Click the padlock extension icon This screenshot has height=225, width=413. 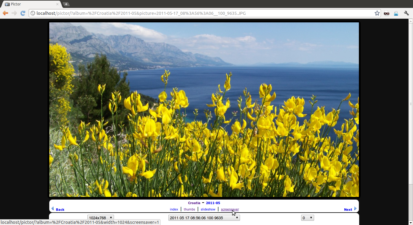396,13
